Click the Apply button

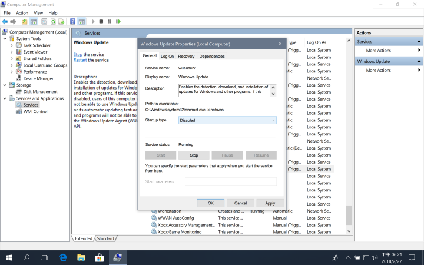270,203
